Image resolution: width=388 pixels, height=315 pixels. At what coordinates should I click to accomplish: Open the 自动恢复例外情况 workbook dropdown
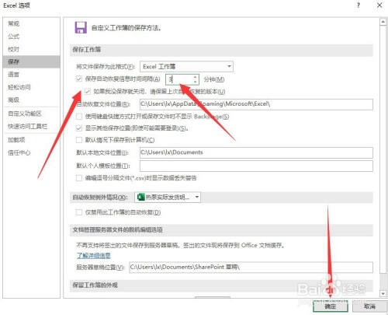[x=168, y=198]
